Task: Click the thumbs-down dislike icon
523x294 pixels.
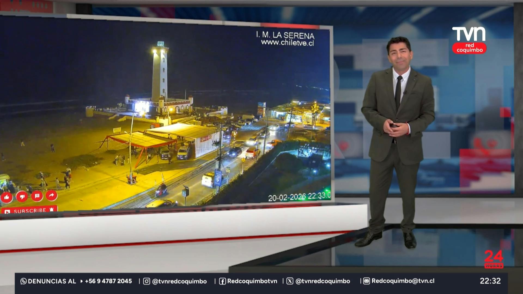Action: click(x=22, y=196)
